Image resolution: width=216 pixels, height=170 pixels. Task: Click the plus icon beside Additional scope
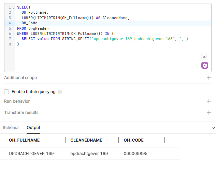(209, 78)
